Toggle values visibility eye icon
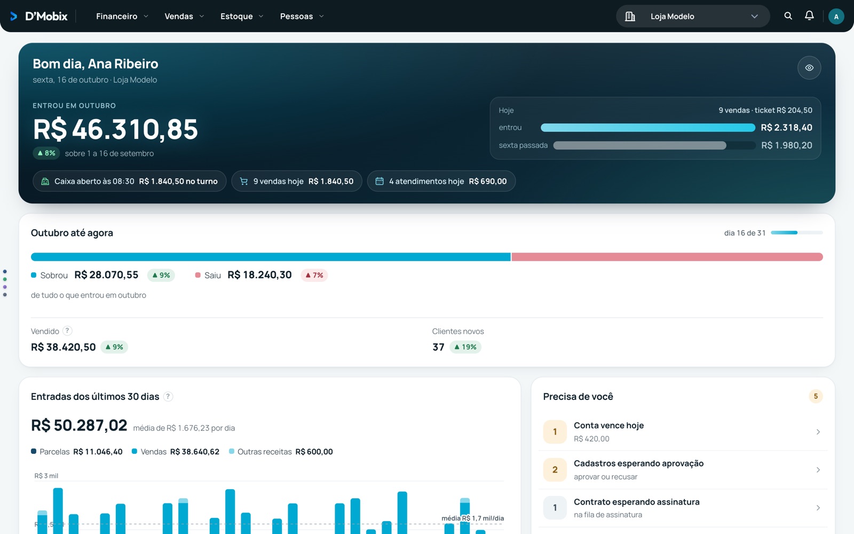The height and width of the screenshot is (534, 854). [x=809, y=68]
